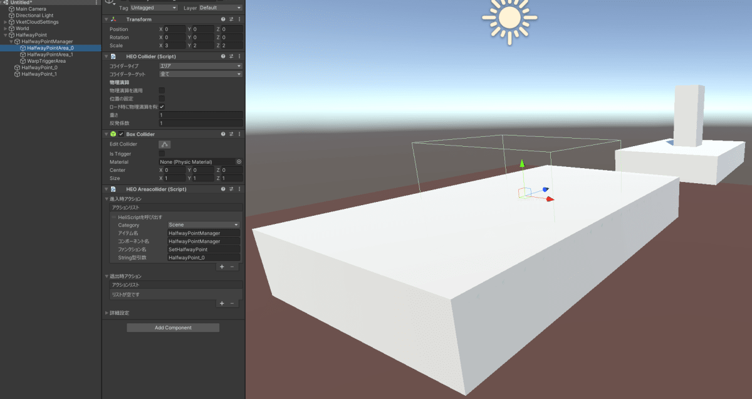
Task: Click the Box Collider cube icon
Action: [x=113, y=134]
